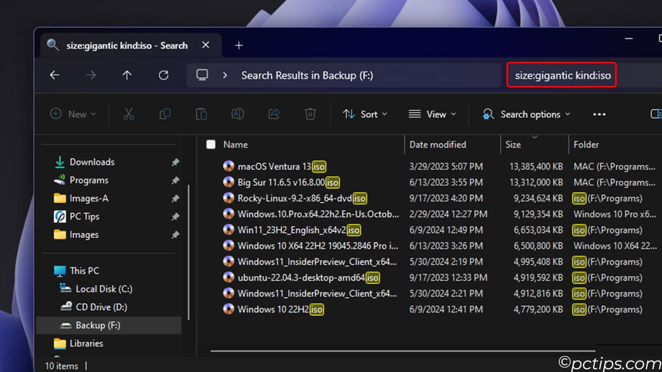This screenshot has height=372, width=662.
Task: Open Search options via its magnifier icon
Action: pos(488,114)
